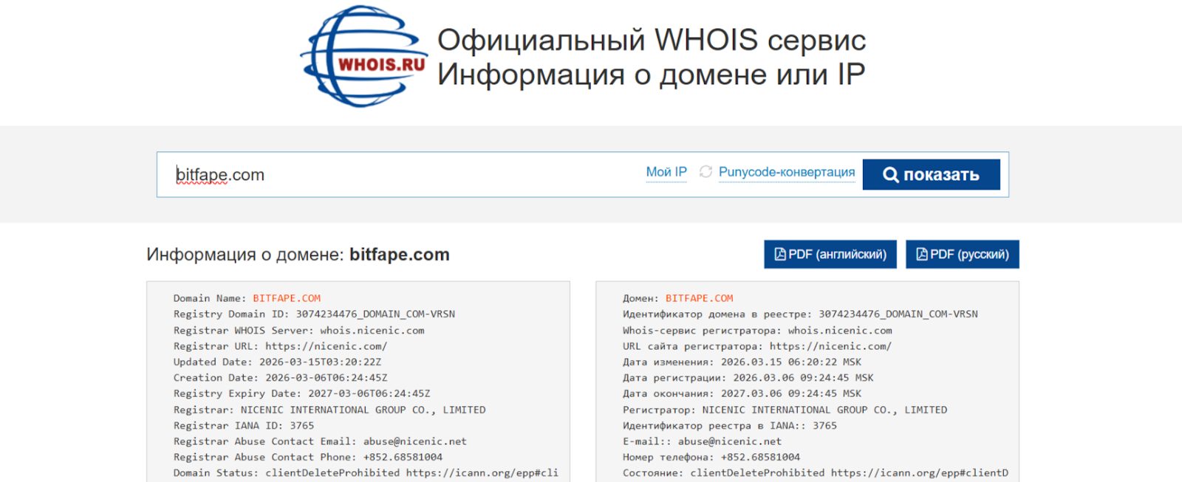The image size is (1182, 482).
Task: Open the Punycode-конвертация link
Action: [x=787, y=172]
